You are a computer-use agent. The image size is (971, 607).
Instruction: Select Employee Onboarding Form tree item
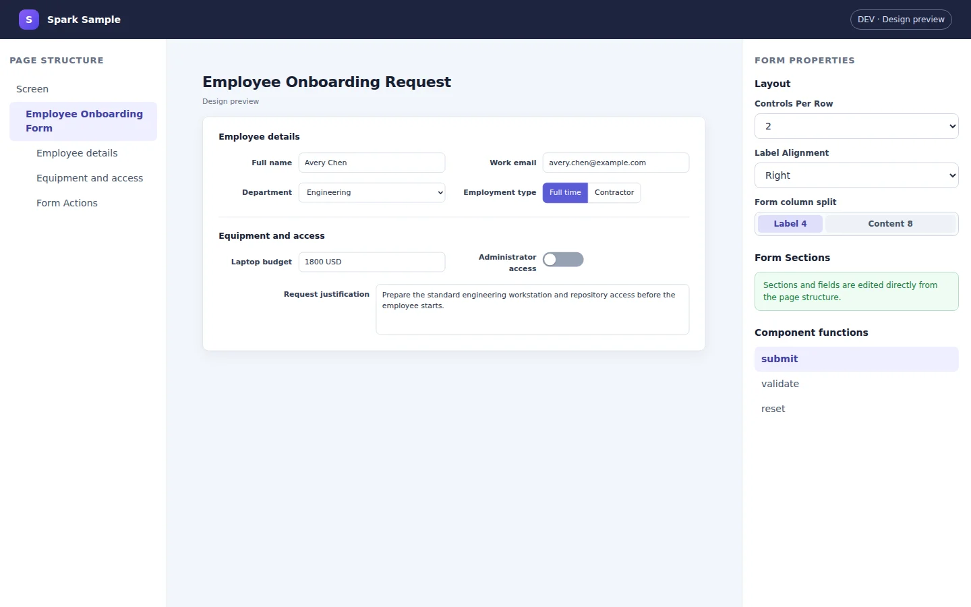[83, 121]
